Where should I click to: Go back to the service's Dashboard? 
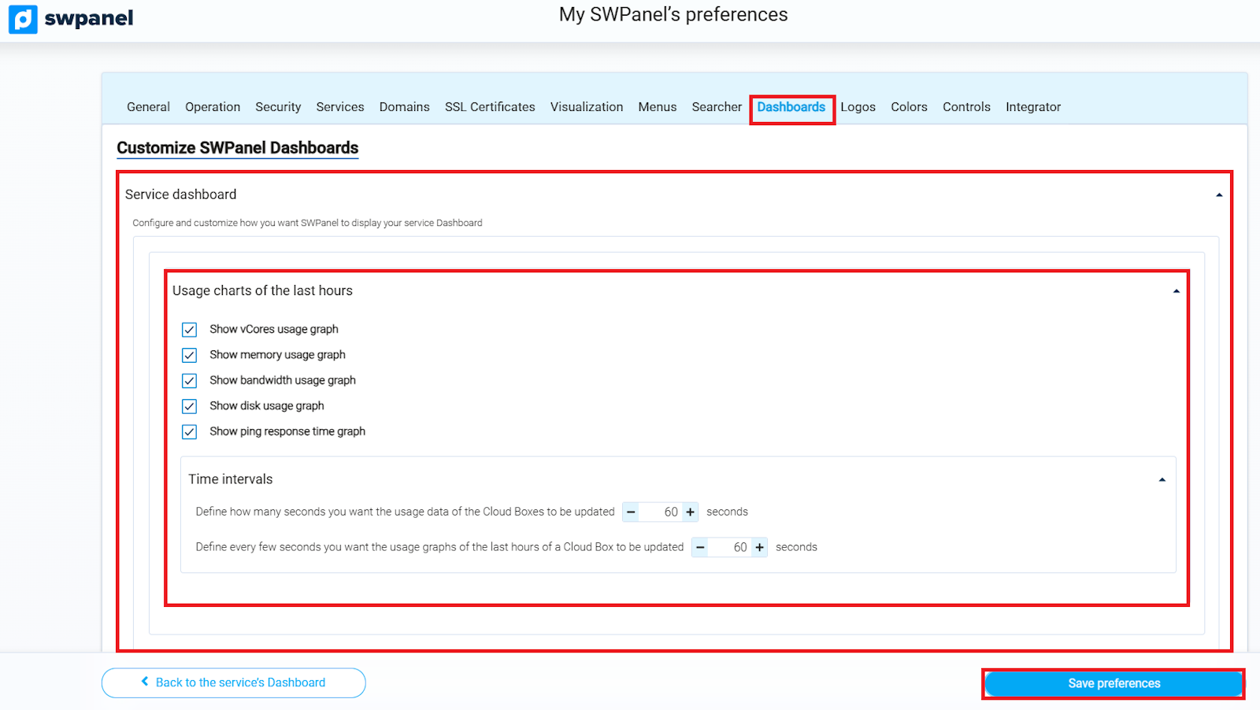233,682
